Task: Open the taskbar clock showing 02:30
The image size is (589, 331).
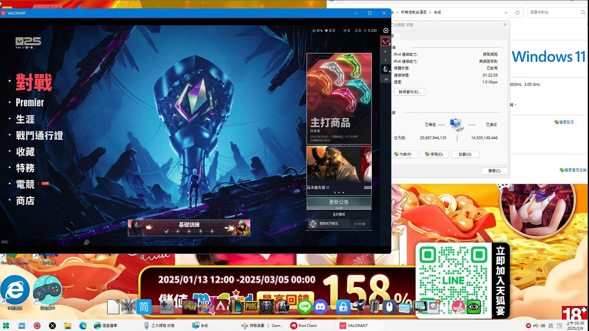Action: pyautogui.click(x=575, y=326)
